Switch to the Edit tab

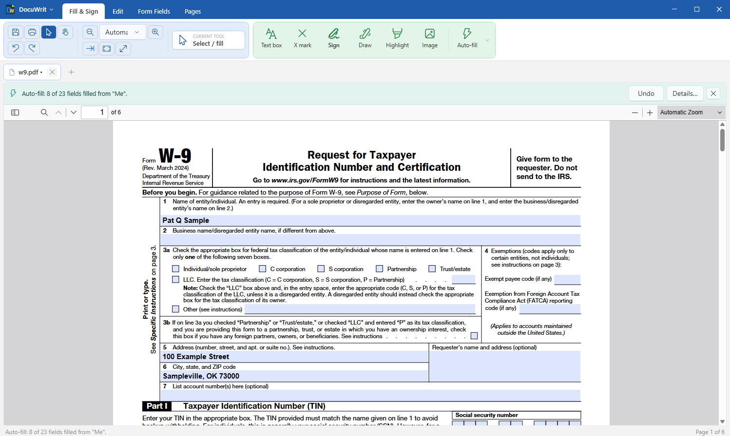coord(118,11)
